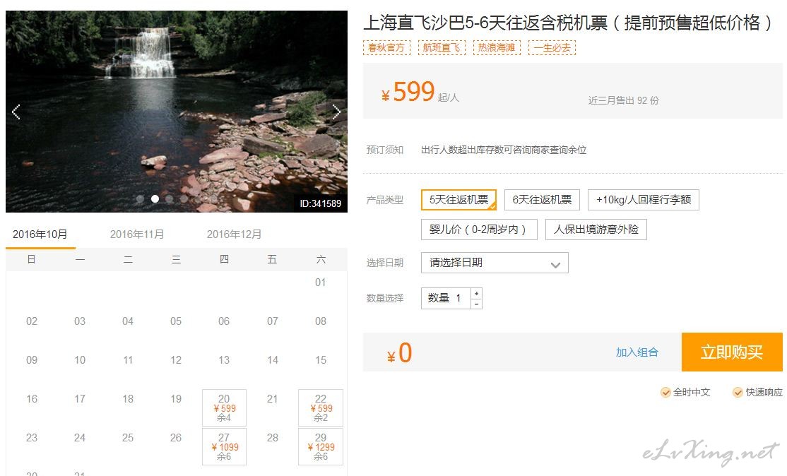The image size is (787, 476).
Task: Switch to the 2016年12月 calendar tab
Action: coord(234,234)
